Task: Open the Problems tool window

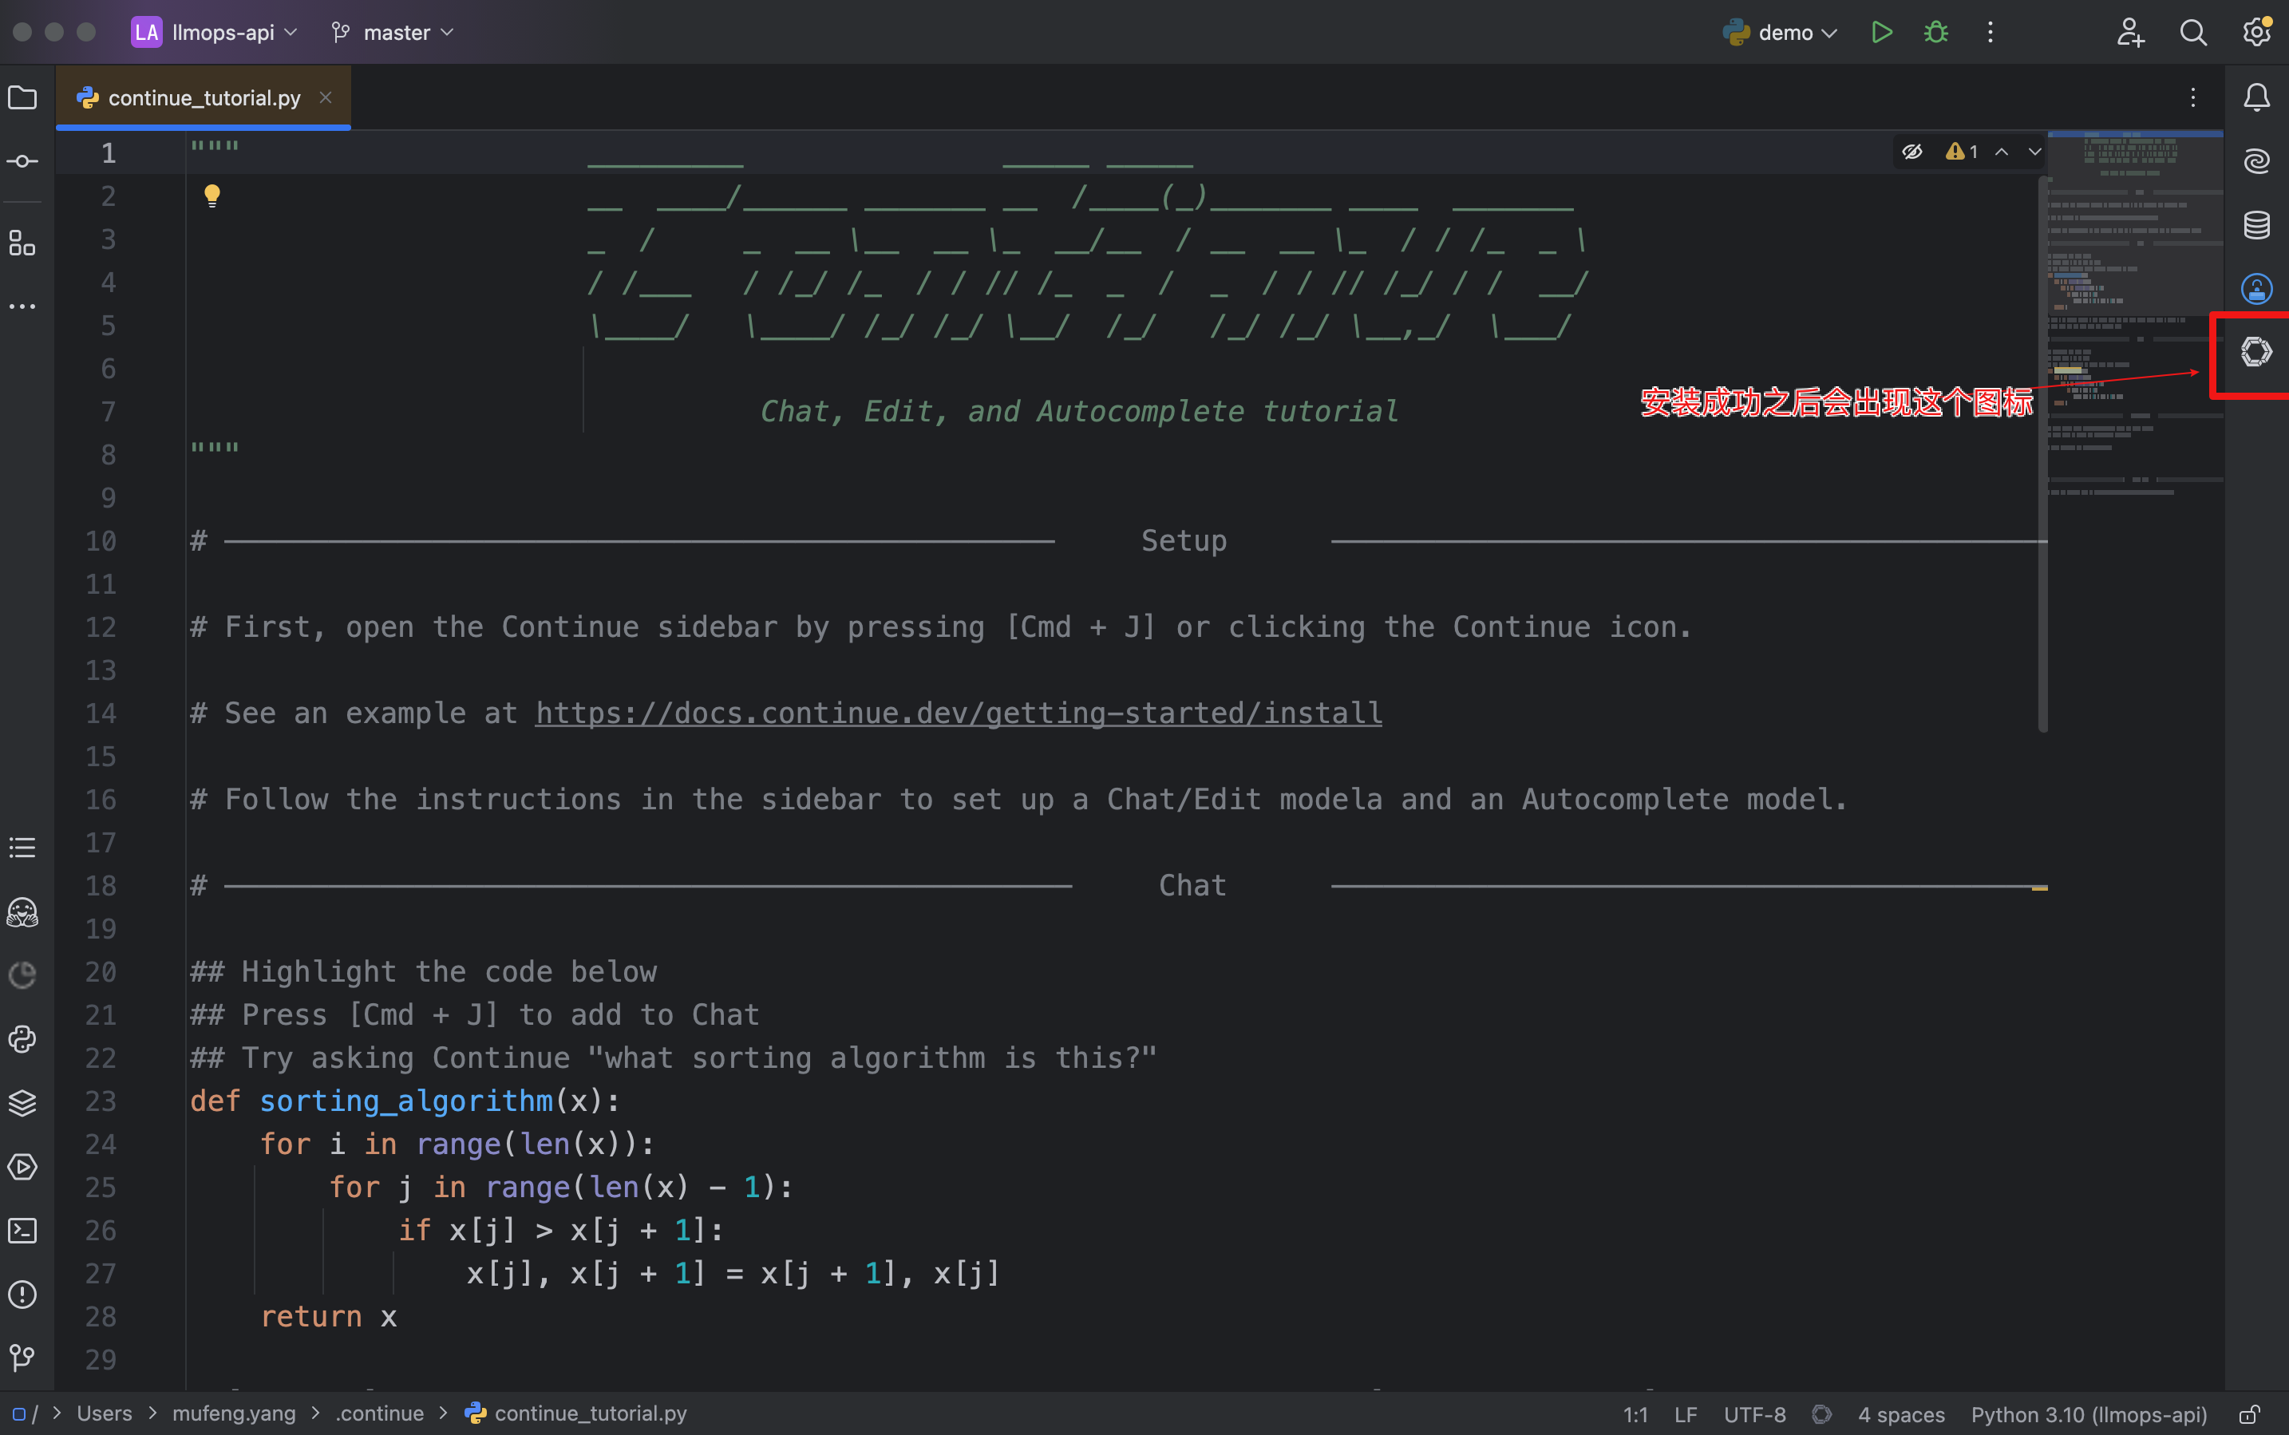Action: pos(22,1295)
